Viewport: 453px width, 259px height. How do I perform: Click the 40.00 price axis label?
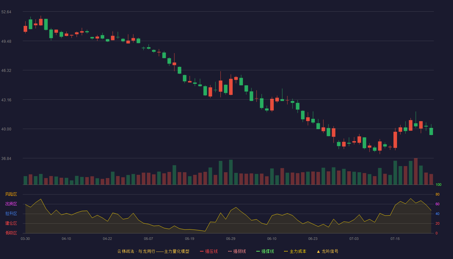coord(6,129)
